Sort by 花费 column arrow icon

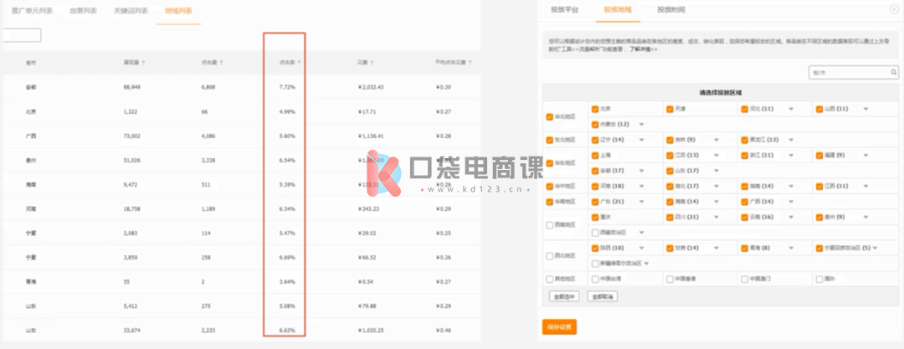pyautogui.click(x=372, y=62)
